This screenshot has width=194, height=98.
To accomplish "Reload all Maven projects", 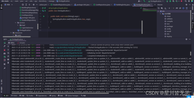I will [x=158, y=8].
